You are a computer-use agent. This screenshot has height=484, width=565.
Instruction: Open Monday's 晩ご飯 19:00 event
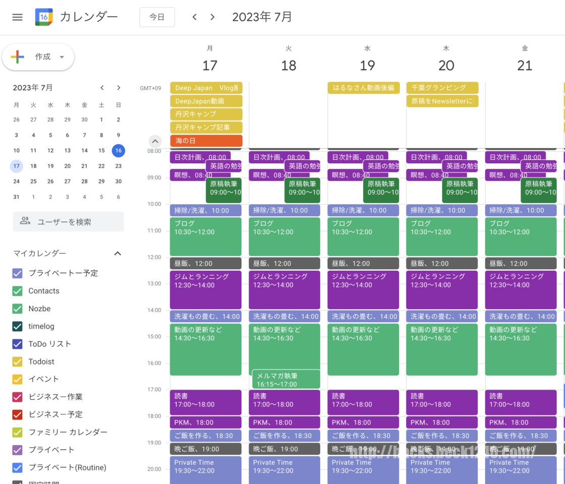coord(206,449)
